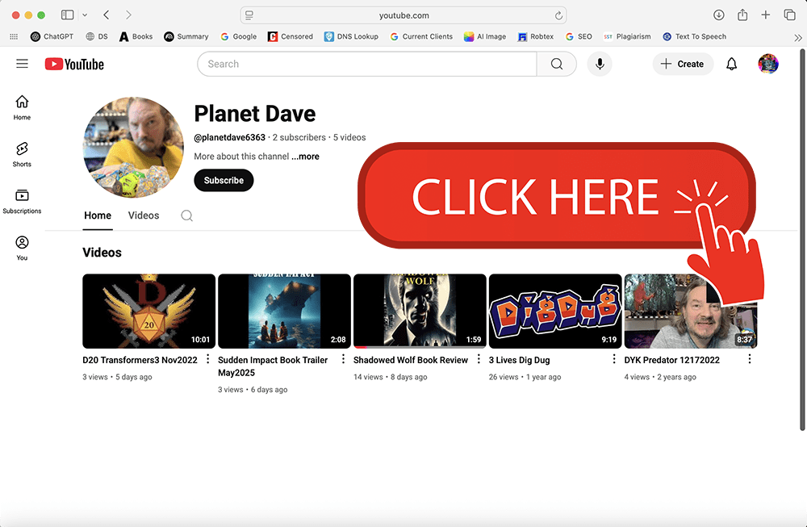The height and width of the screenshot is (527, 807).
Task: Open the YouTube guide hamburger menu
Action: [22, 64]
